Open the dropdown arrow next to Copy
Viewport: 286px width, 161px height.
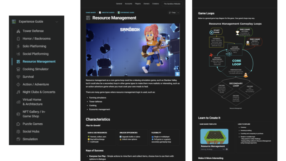pos(178,13)
